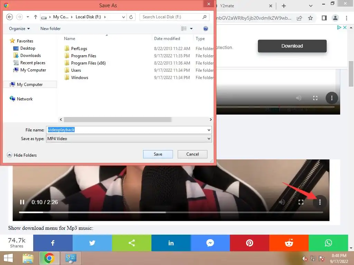Share on LinkedIn
This screenshot has width=354, height=265.
pos(171,243)
